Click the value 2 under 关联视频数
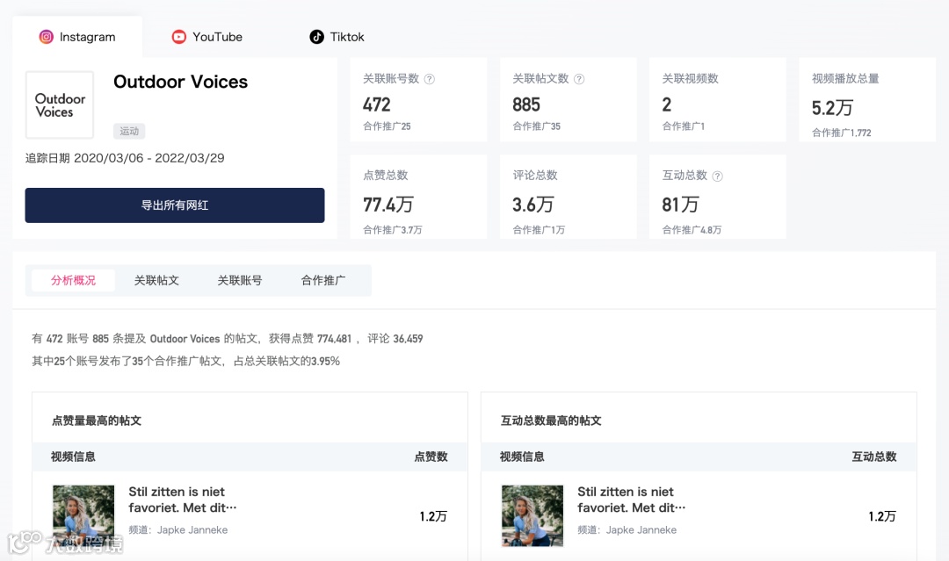Screen dimensions: 949x561 [666, 104]
